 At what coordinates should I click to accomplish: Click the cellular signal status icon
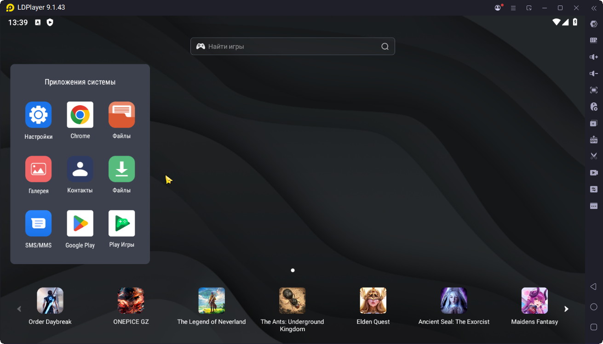[x=566, y=22]
